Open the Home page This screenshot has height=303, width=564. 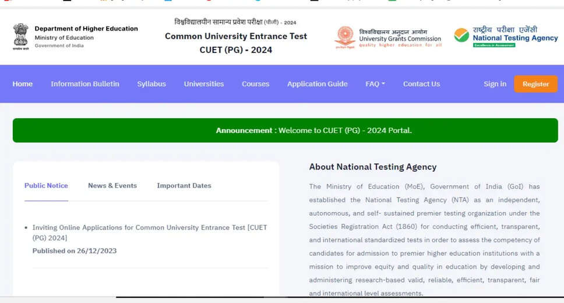click(x=22, y=84)
